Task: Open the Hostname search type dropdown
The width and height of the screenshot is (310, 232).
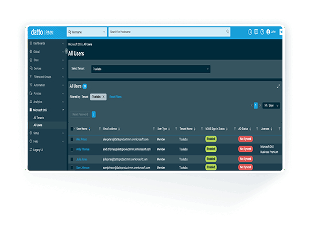Action: (x=87, y=32)
